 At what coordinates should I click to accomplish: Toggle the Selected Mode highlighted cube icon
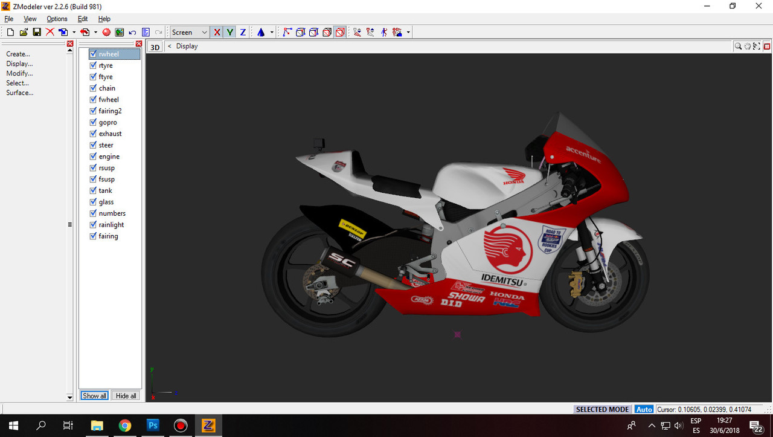340,32
